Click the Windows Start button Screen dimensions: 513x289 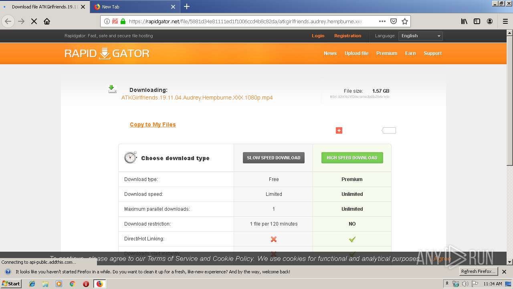point(11,284)
